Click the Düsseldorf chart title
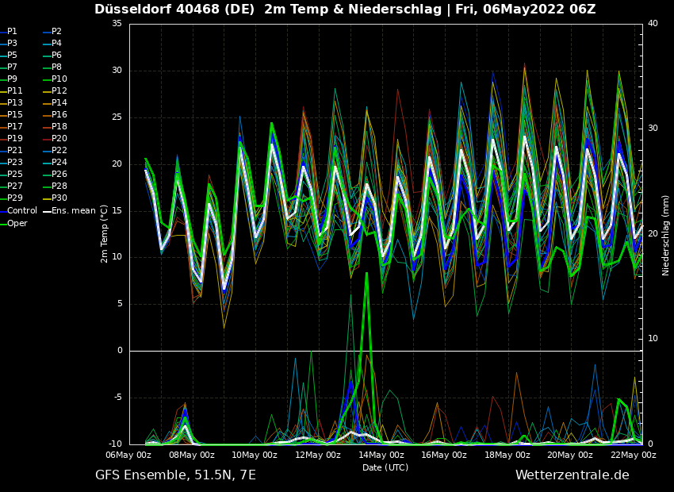 (x=345, y=10)
